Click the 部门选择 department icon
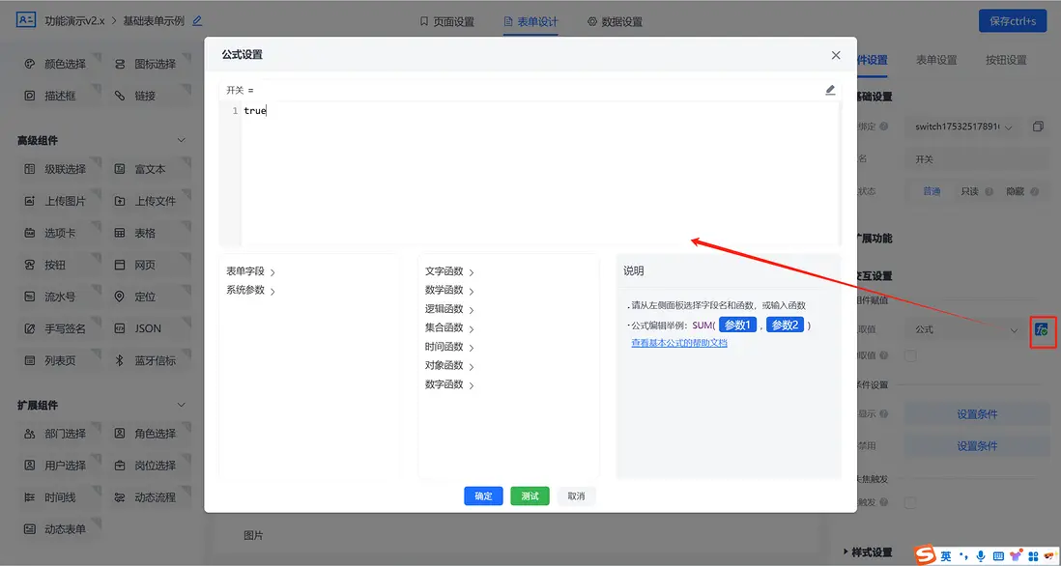 [x=29, y=434]
